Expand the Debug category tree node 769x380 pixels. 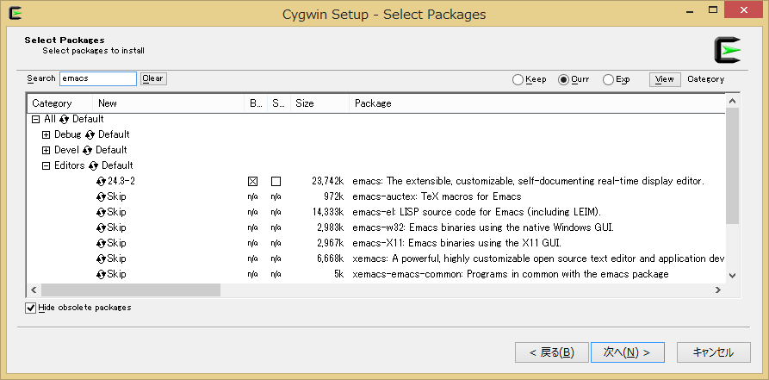(x=47, y=134)
